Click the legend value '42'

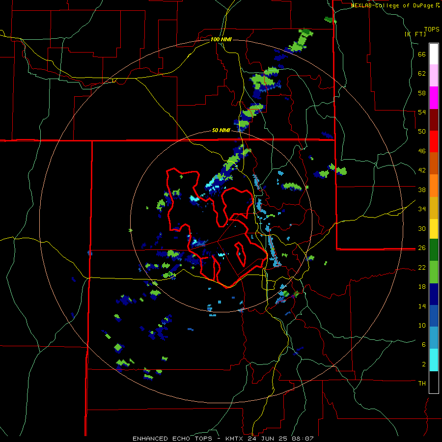pyautogui.click(x=422, y=170)
